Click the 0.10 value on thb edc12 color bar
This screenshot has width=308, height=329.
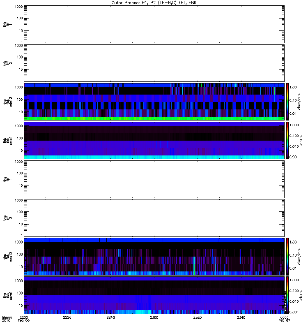pos(293,100)
